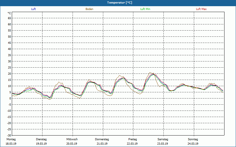The width and height of the screenshot is (236, 147).
Task: Click the date 18.03.19
Action: [11, 144]
